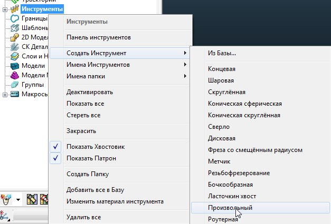Click the Макросы cassette icon
Viewport: 331px width, 224px height.
(15, 94)
